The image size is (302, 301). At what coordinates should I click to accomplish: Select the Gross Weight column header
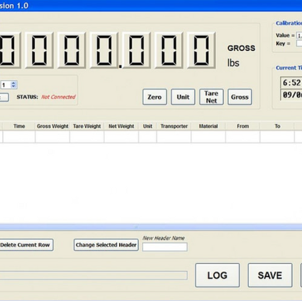coord(52,126)
